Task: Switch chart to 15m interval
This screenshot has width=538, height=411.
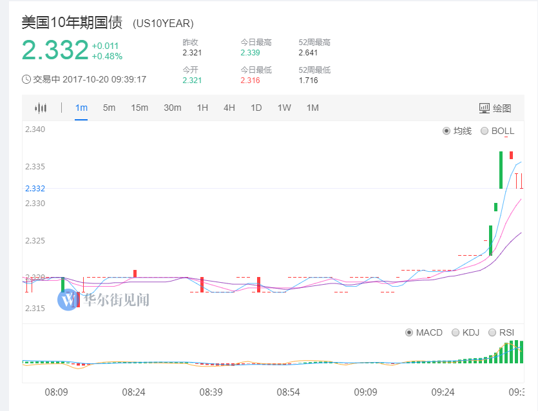Action: point(139,108)
